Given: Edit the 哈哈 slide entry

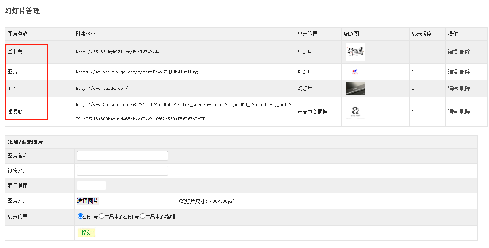Looking at the screenshot, I should 453,89.
